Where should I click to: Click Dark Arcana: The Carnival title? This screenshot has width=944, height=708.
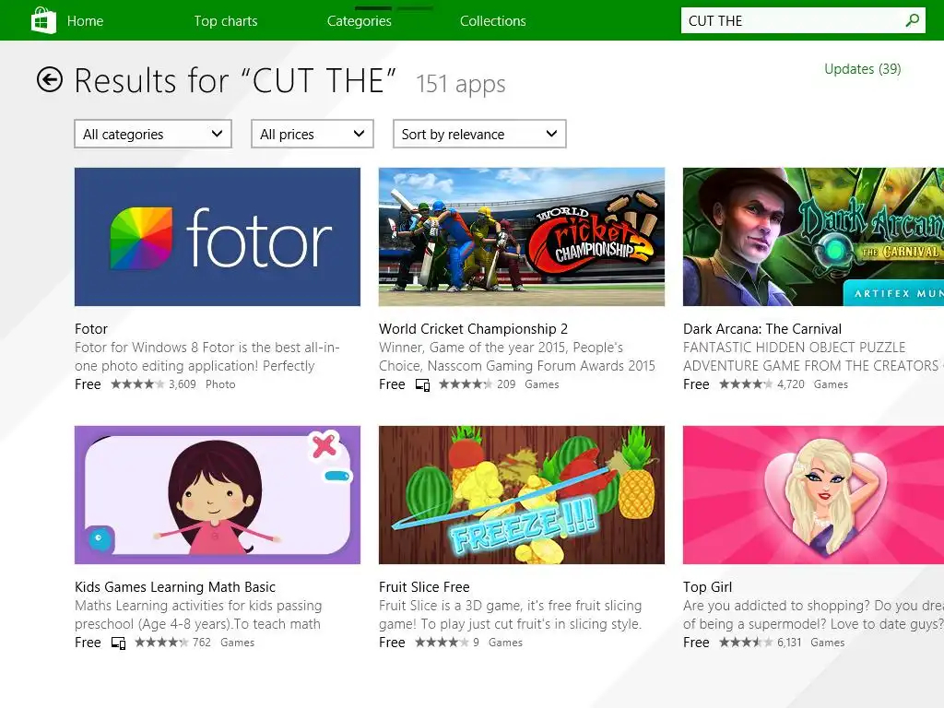762,329
